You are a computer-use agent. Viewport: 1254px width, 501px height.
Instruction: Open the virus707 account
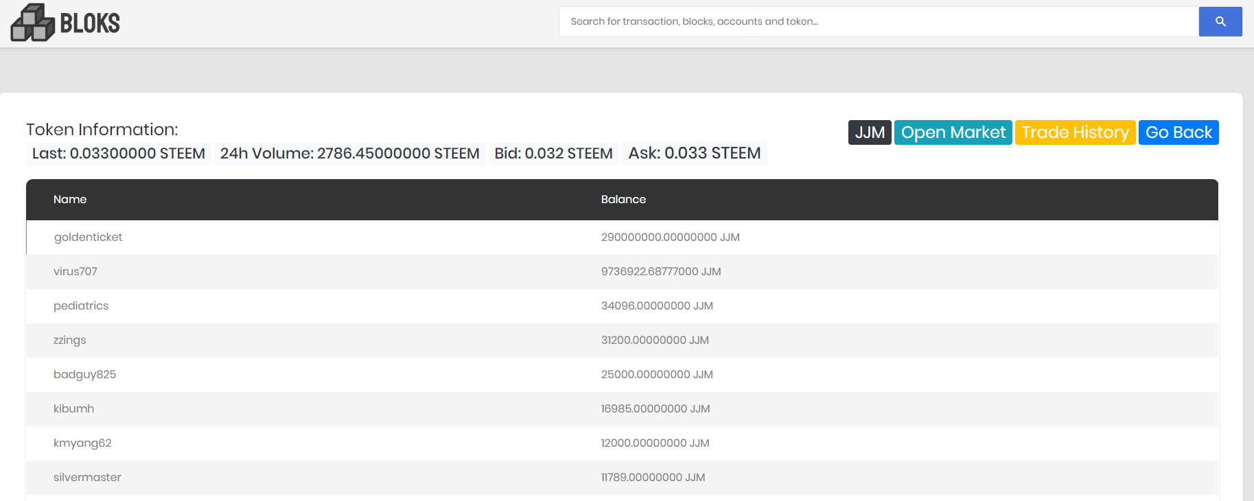[x=76, y=272]
